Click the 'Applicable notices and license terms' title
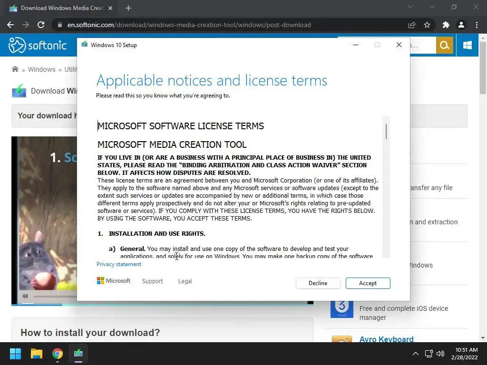 click(x=212, y=80)
